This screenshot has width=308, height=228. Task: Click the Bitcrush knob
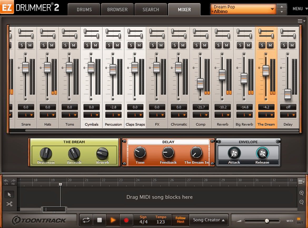[74, 153]
